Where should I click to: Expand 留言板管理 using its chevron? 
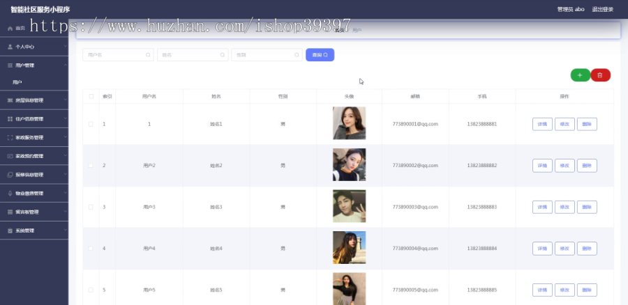pyautogui.click(x=66, y=212)
